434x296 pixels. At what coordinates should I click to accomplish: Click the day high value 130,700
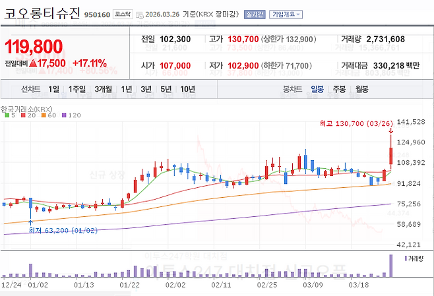click(x=243, y=39)
